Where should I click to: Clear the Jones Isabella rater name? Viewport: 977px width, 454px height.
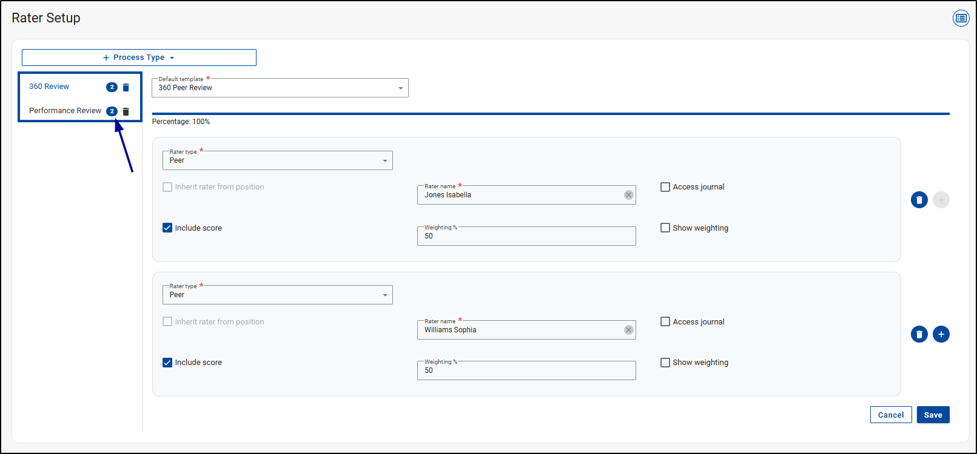[629, 195]
